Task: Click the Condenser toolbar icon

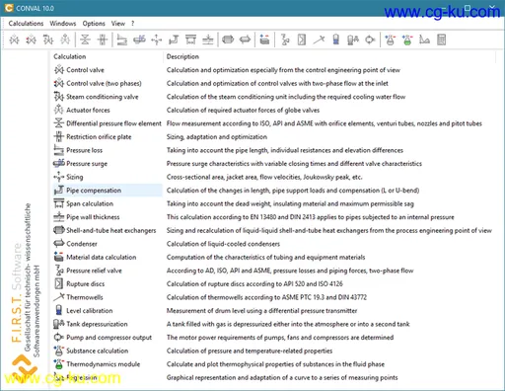Action: 245,39
